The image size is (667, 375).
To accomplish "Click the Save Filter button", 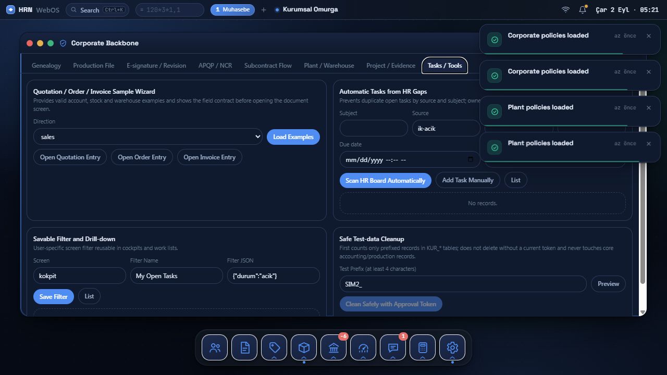I will click(54, 296).
